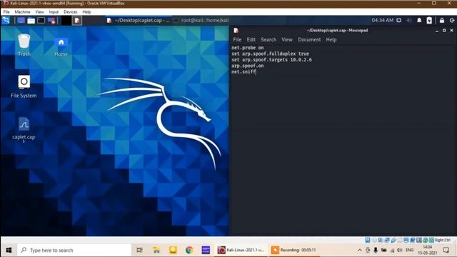Viewport: 457px width, 257px height.
Task: Open the Recording 00:05:11 taskbar button
Action: [294, 250]
